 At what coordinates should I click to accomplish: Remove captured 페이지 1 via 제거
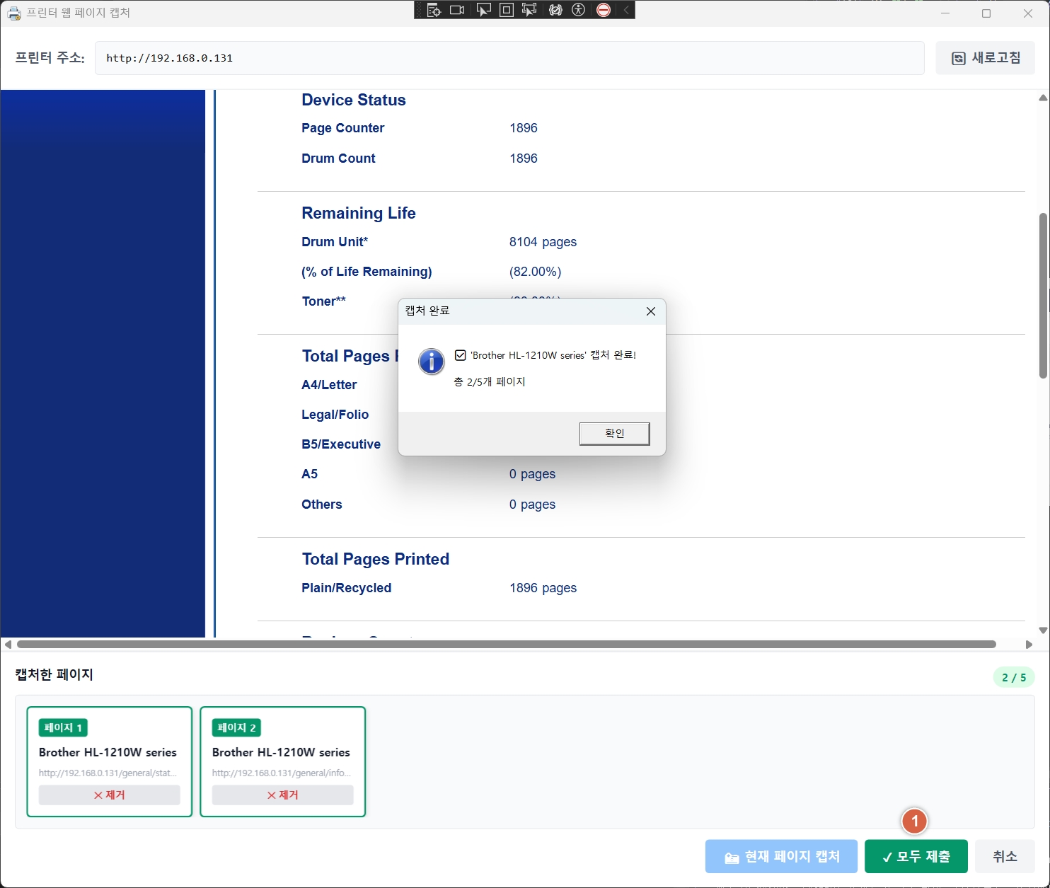[109, 795]
